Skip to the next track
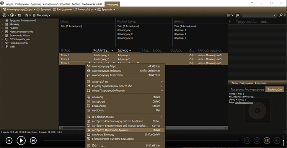Image resolution: width=287 pixels, height=148 pixels. coord(33,140)
